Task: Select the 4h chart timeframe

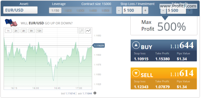Action: point(24,31)
